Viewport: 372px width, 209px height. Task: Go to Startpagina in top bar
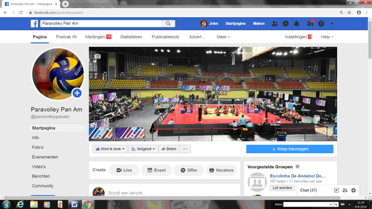pyautogui.click(x=235, y=24)
